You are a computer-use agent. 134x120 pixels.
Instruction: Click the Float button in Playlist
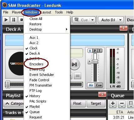78,103
